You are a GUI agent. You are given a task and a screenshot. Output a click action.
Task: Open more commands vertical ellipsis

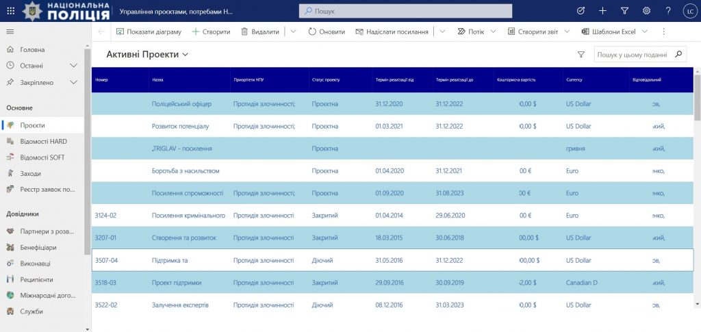point(663,31)
